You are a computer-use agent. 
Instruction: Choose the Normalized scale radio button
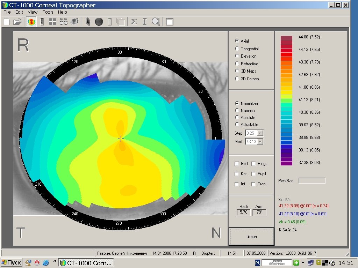237,103
